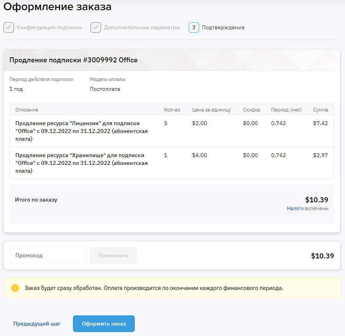This screenshot has width=345, height=336.
Task: Click the notice text Заказ будет сразу обработан
Action: 64,288
